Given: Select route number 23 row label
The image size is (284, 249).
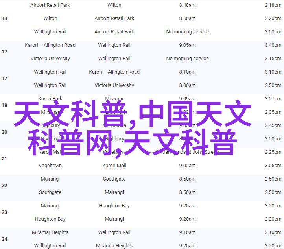Looking at the screenshot, I should point(4,212).
